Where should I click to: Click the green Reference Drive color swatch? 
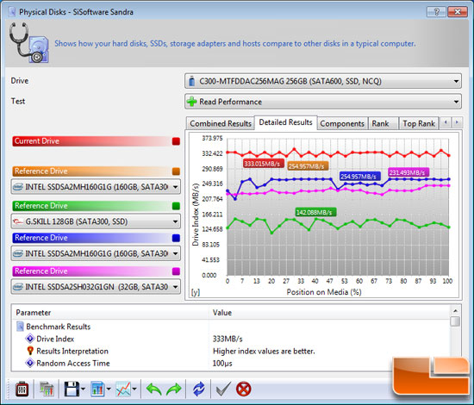coord(176,206)
